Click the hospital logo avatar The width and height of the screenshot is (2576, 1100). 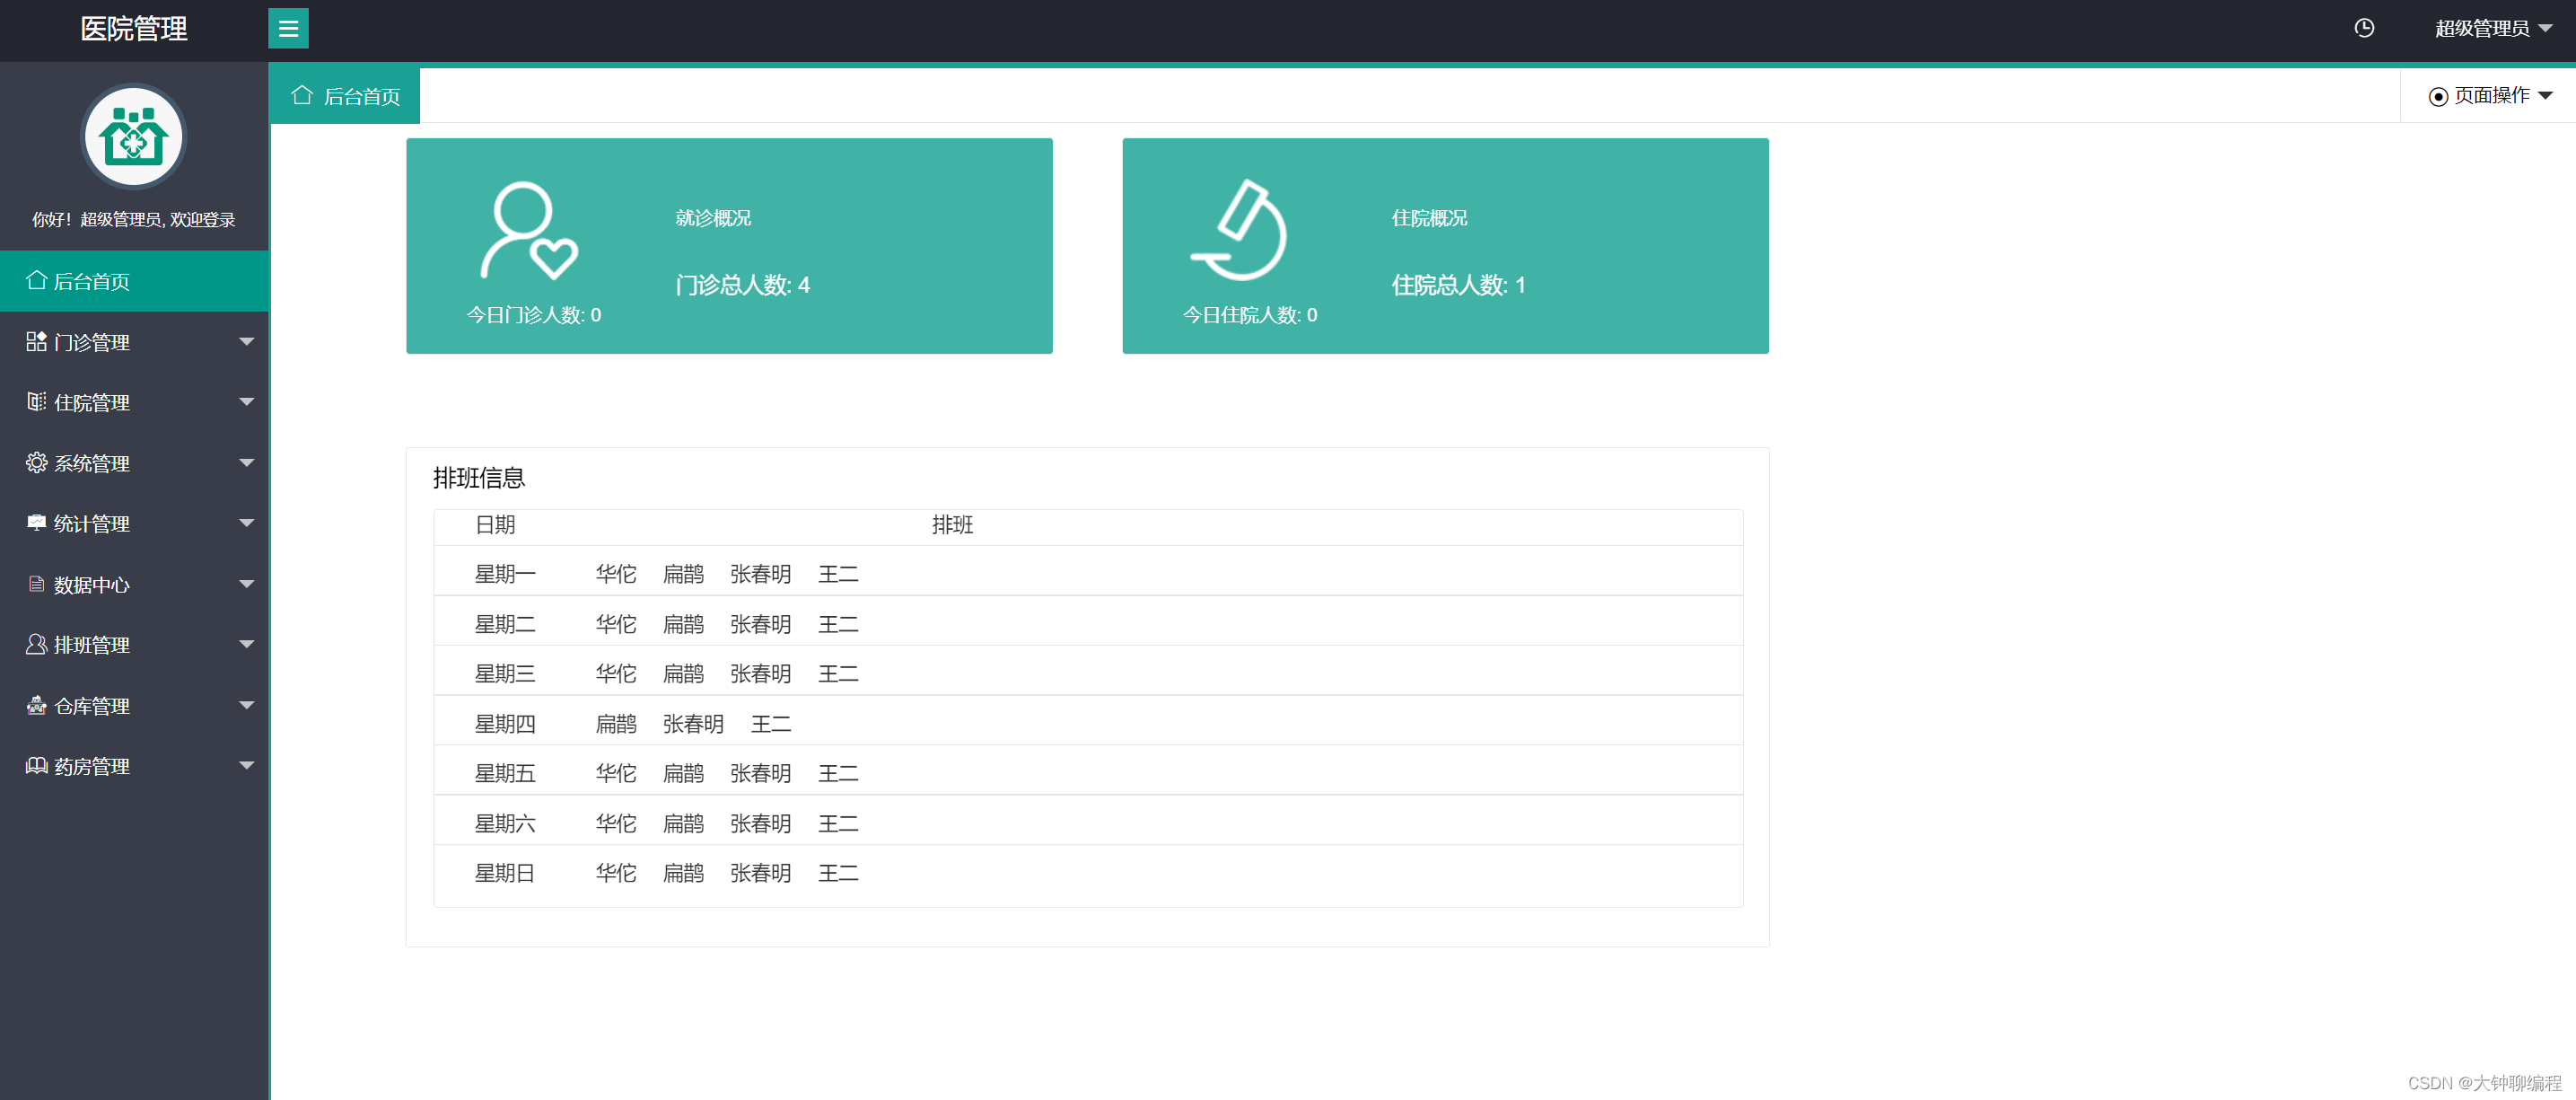[133, 136]
